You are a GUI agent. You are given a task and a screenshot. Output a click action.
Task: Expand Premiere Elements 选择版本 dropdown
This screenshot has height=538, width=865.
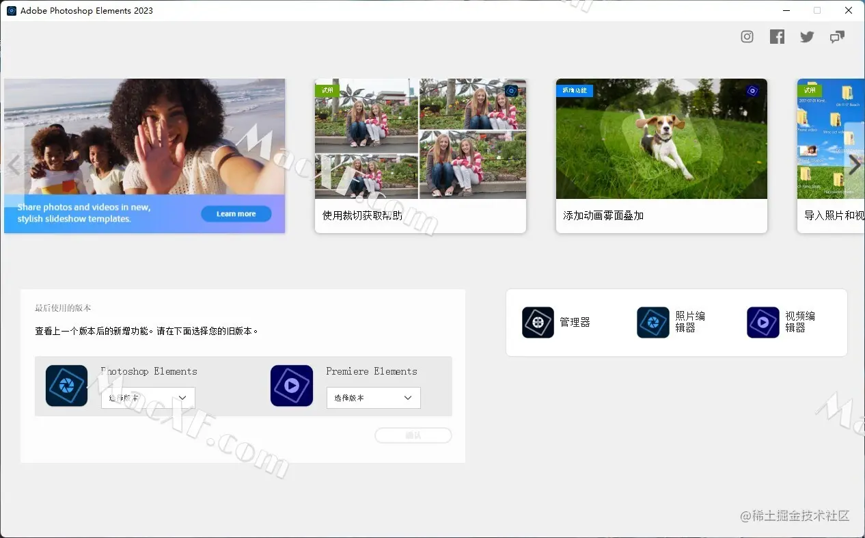tap(374, 398)
